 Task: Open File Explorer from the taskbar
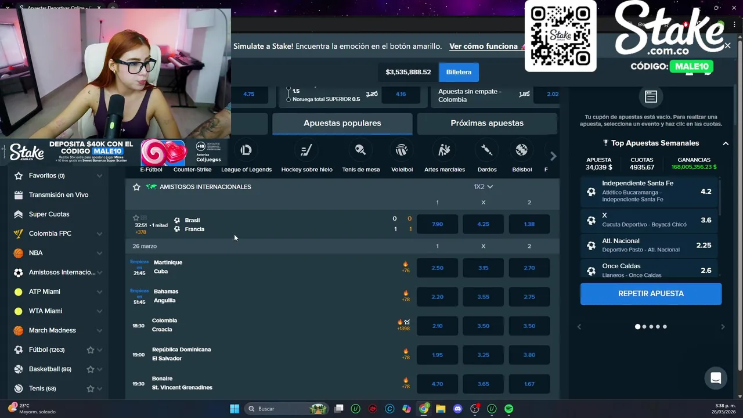click(x=441, y=409)
